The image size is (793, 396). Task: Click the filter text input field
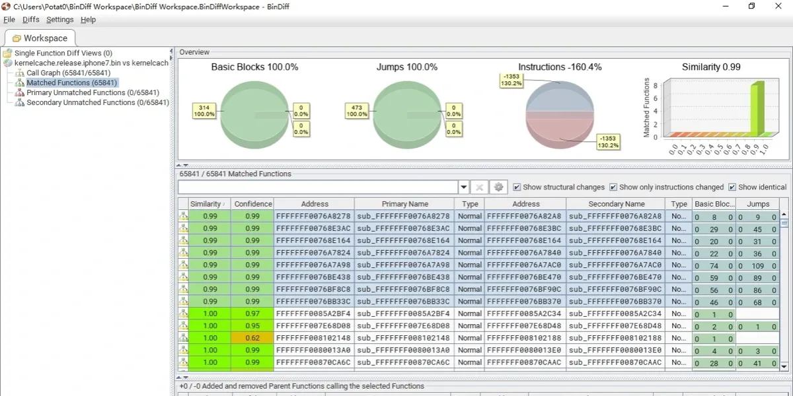pyautogui.click(x=318, y=187)
